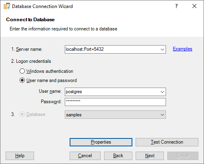Click into the Server name text field
This screenshot has height=164, width=204.
[x=112, y=50]
